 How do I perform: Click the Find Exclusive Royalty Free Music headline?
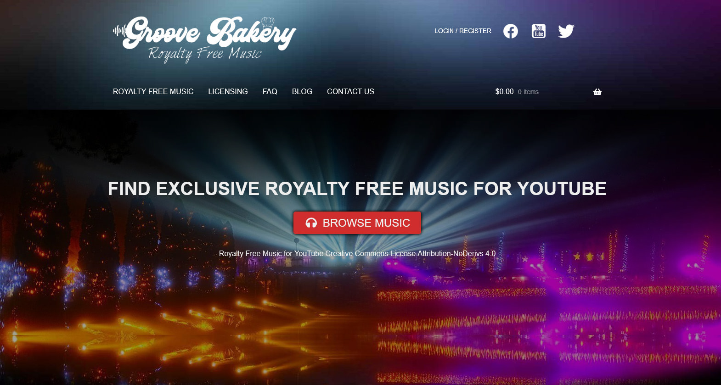pyautogui.click(x=357, y=189)
